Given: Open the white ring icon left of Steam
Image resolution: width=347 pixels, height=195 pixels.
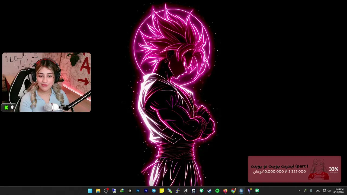Looking at the screenshot, I should [194, 191].
